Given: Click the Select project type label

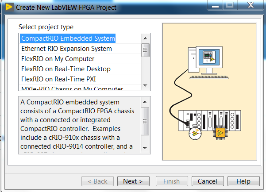Looking at the screenshot, I should (x=46, y=27).
